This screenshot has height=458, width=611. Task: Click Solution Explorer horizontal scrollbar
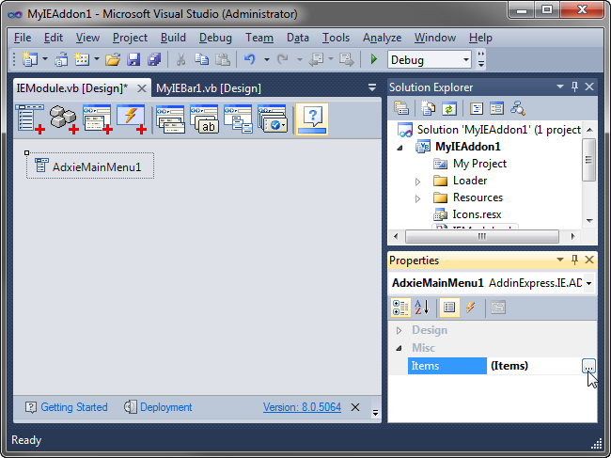point(482,236)
